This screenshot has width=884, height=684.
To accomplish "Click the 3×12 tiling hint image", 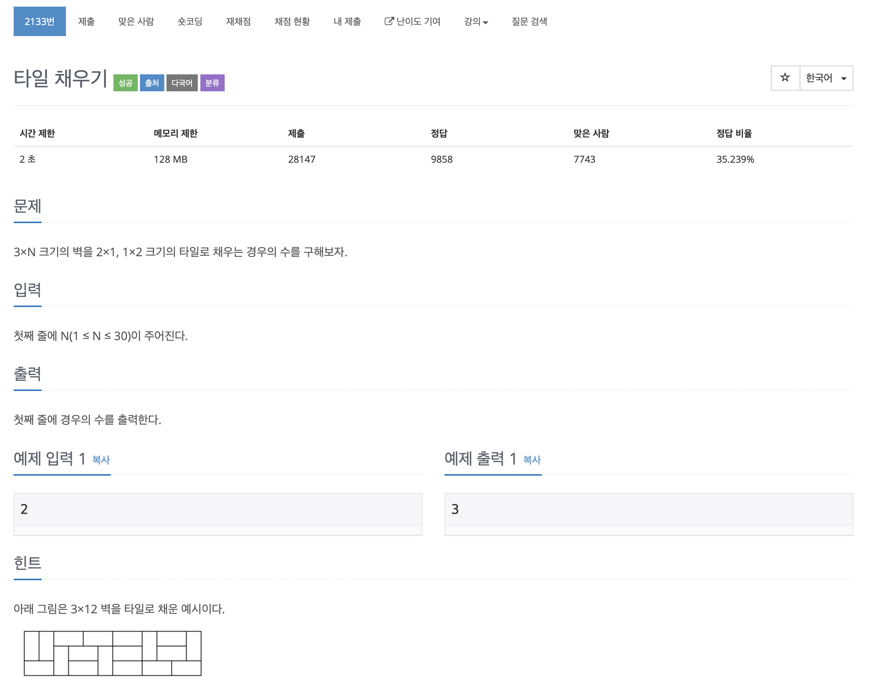I will tap(112, 653).
